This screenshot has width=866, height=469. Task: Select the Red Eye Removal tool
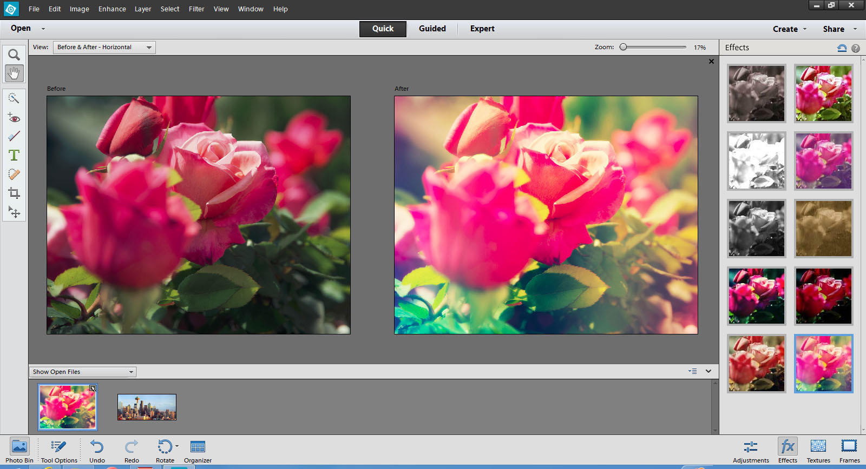tap(14, 117)
